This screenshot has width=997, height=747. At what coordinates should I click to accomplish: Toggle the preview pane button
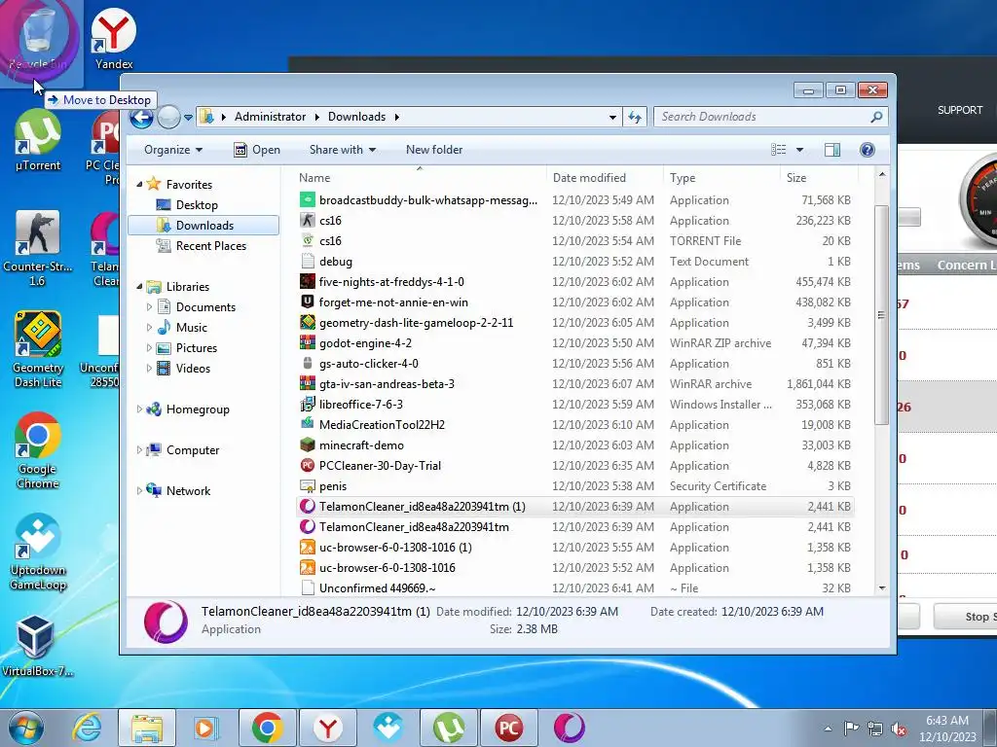tap(832, 150)
